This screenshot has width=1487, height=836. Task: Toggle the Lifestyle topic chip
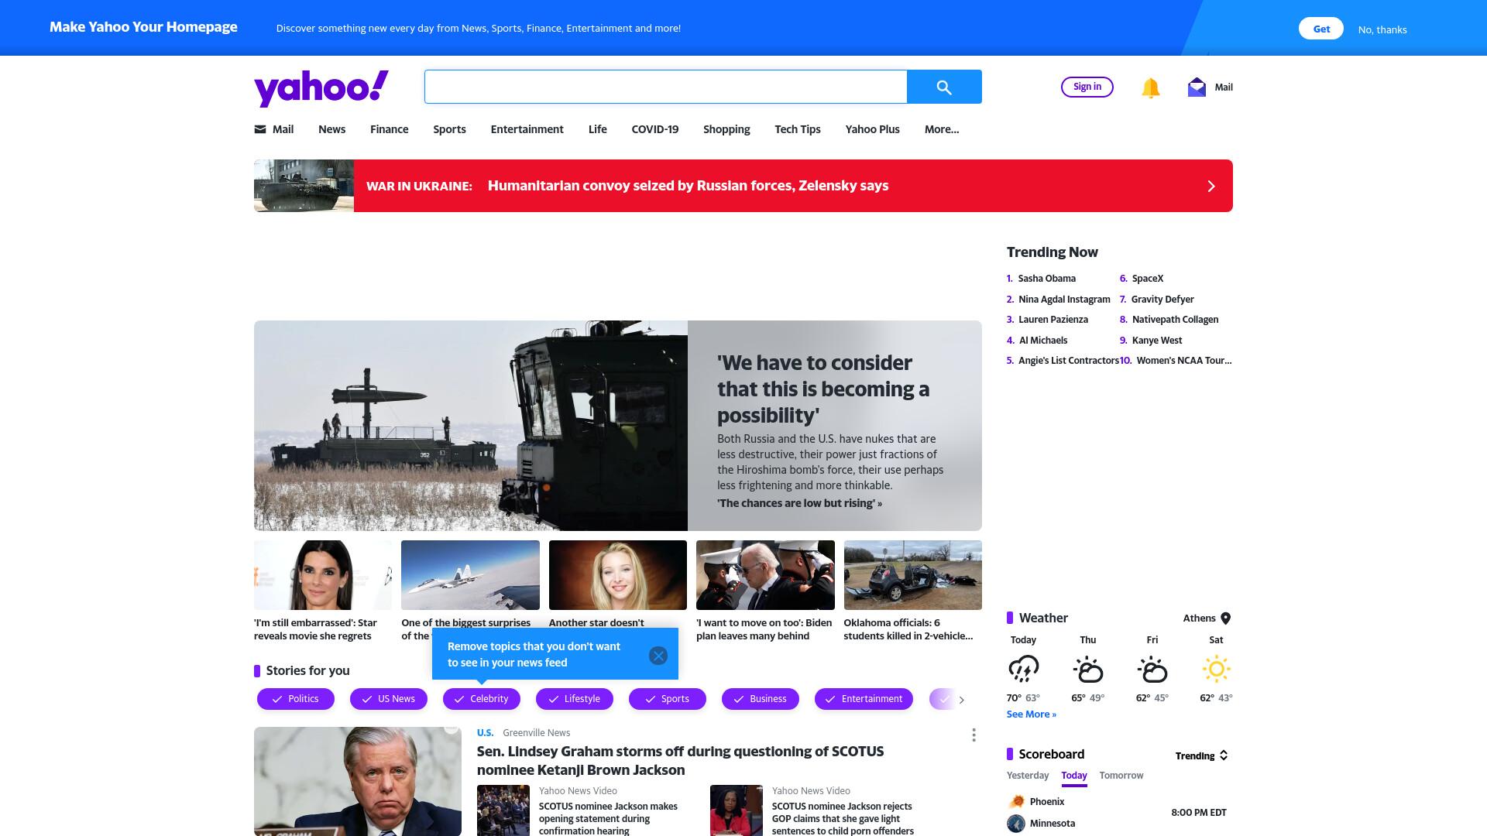tap(575, 699)
